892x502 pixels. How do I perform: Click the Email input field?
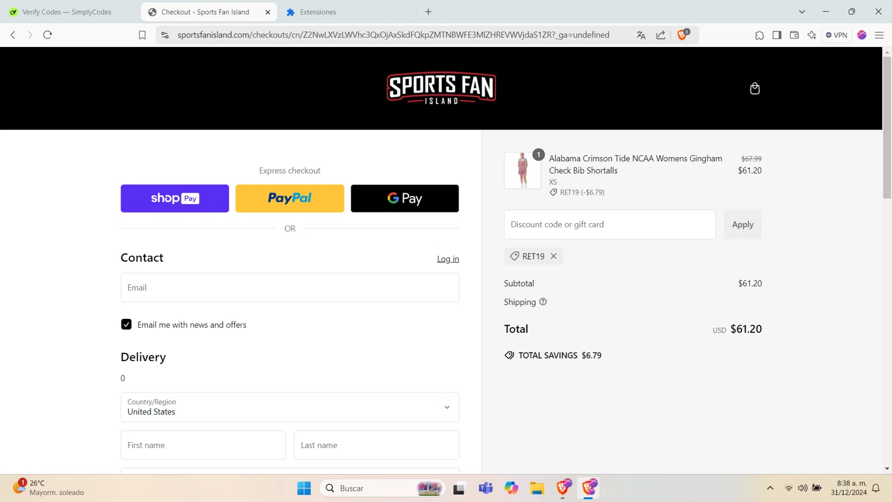pos(290,287)
